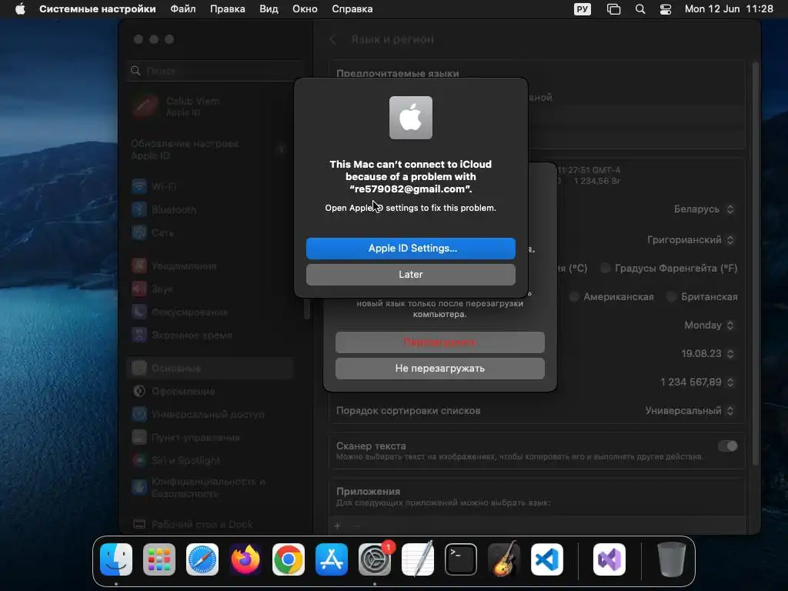This screenshot has height=591, width=788.
Task: Open the Правка menu
Action: [x=228, y=9]
